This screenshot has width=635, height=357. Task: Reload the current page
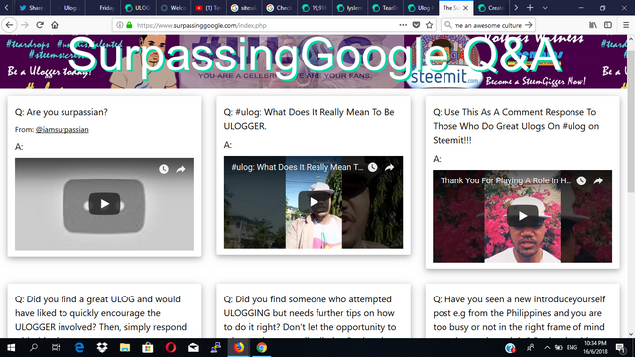[40, 25]
